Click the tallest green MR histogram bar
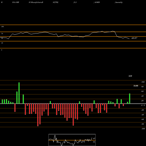The image size is (146, 146). [19, 93]
